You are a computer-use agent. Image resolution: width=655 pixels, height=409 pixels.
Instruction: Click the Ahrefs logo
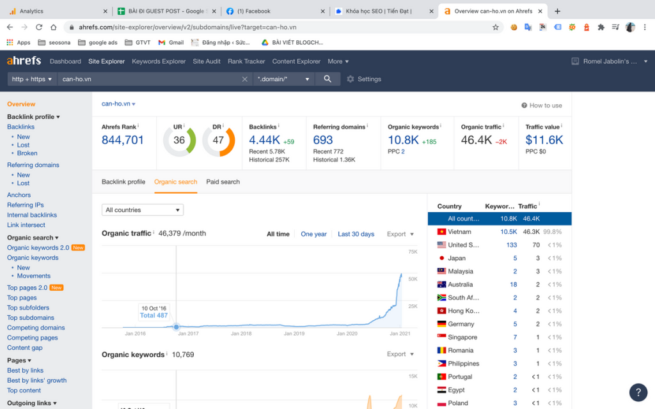pos(24,61)
